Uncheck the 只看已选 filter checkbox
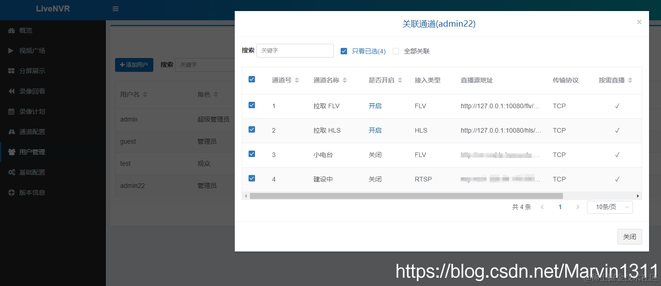 click(x=344, y=51)
